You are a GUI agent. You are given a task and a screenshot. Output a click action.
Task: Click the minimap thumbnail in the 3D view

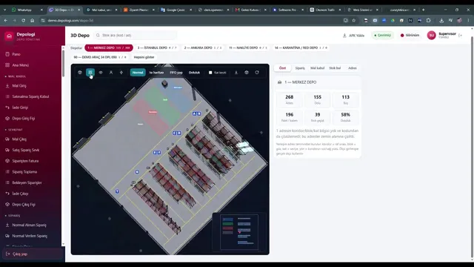(239, 232)
